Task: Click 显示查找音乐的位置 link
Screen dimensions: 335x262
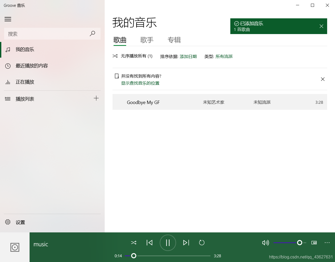Action: (140, 83)
